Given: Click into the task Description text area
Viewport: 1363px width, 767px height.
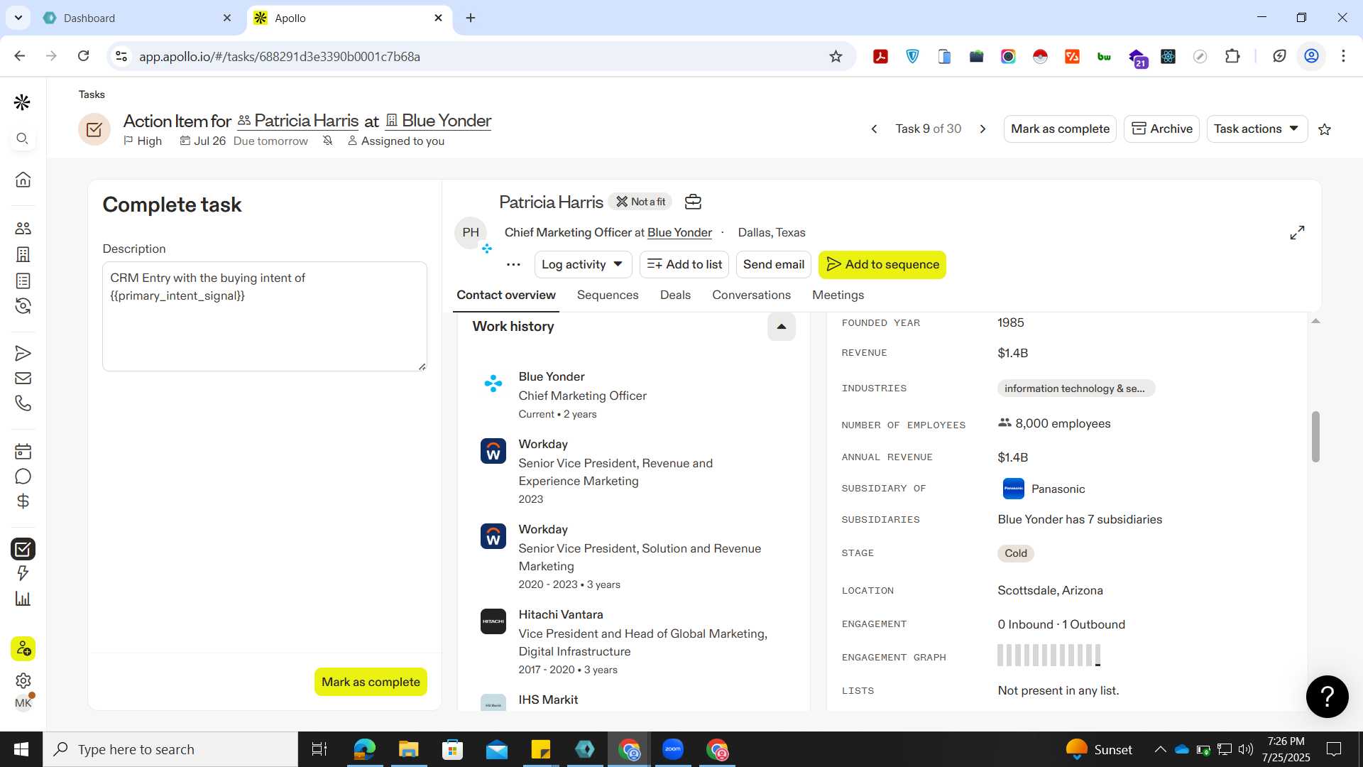Looking at the screenshot, I should pos(265,316).
